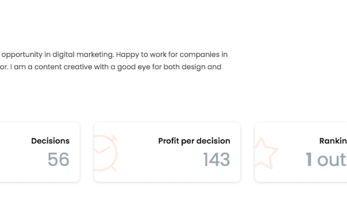This screenshot has width=347, height=214.
Task: Click the Ranking heading text
Action: click(x=333, y=141)
